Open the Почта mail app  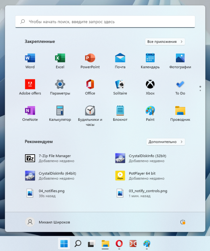coord(120,61)
